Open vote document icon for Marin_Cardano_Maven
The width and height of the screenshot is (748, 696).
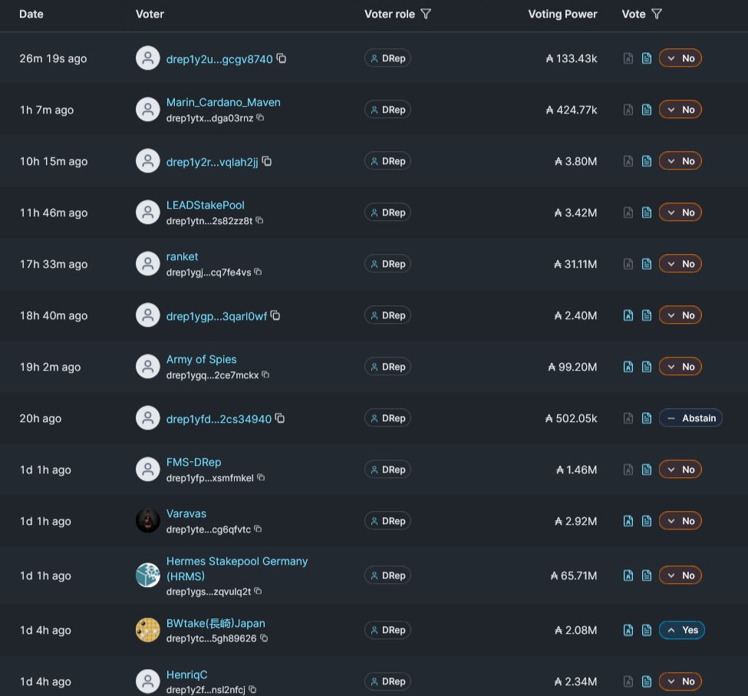pyautogui.click(x=647, y=110)
